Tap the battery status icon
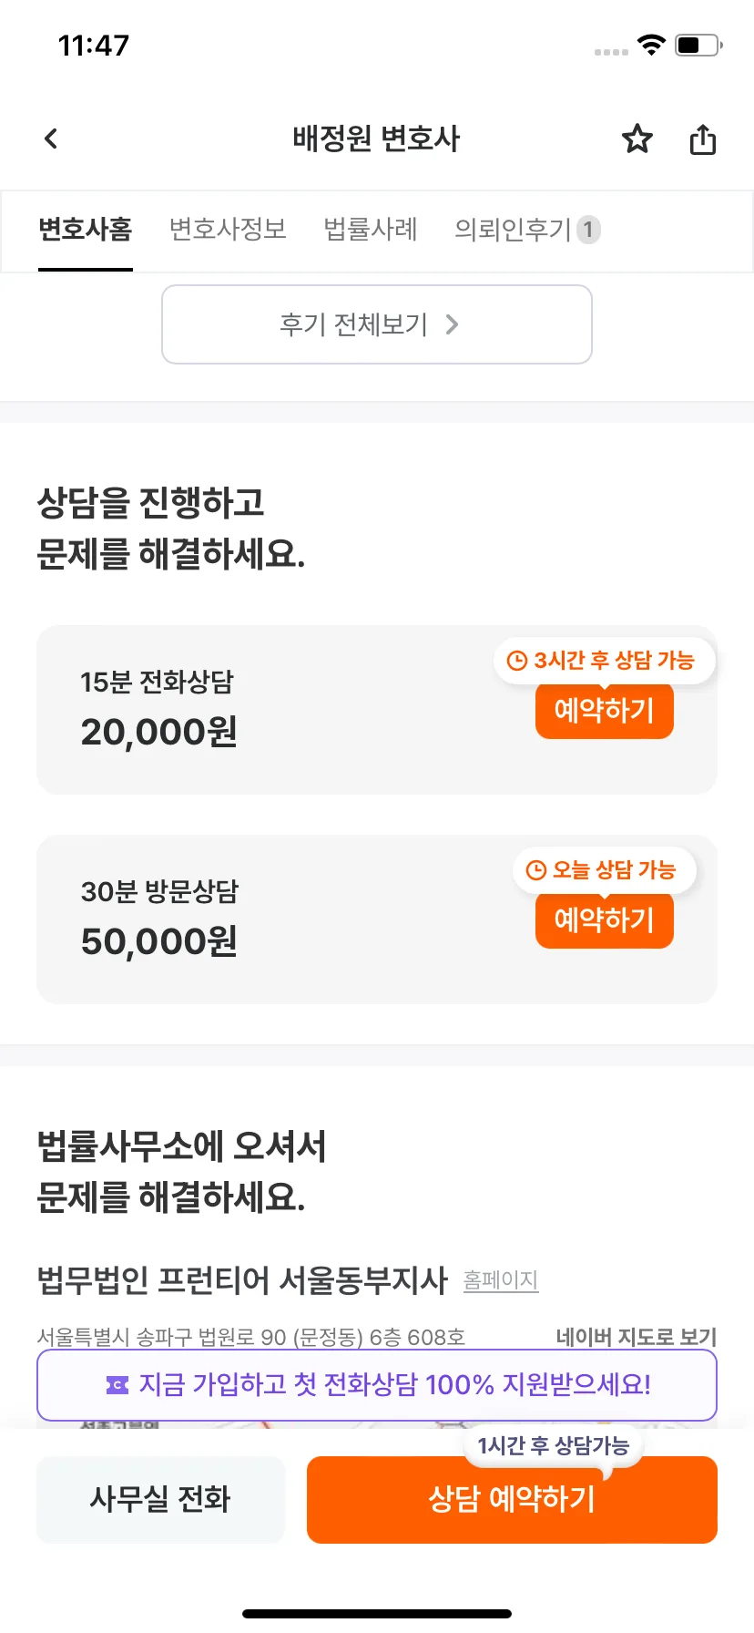Viewport: 754px width, 1633px height. pyautogui.click(x=698, y=45)
